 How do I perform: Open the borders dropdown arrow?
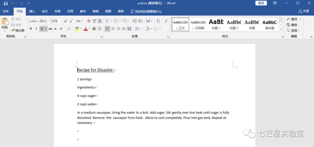click(x=160, y=29)
